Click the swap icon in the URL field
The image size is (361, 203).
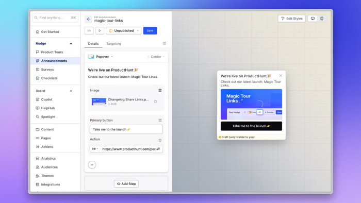tap(158, 149)
